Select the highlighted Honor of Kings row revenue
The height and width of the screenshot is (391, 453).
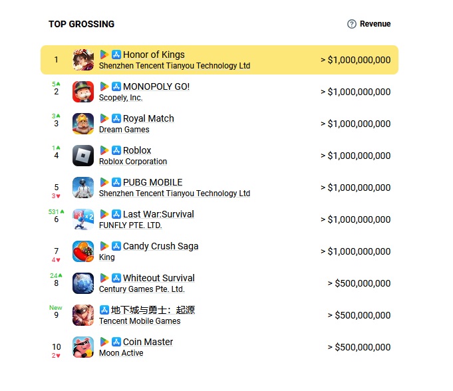(355, 60)
